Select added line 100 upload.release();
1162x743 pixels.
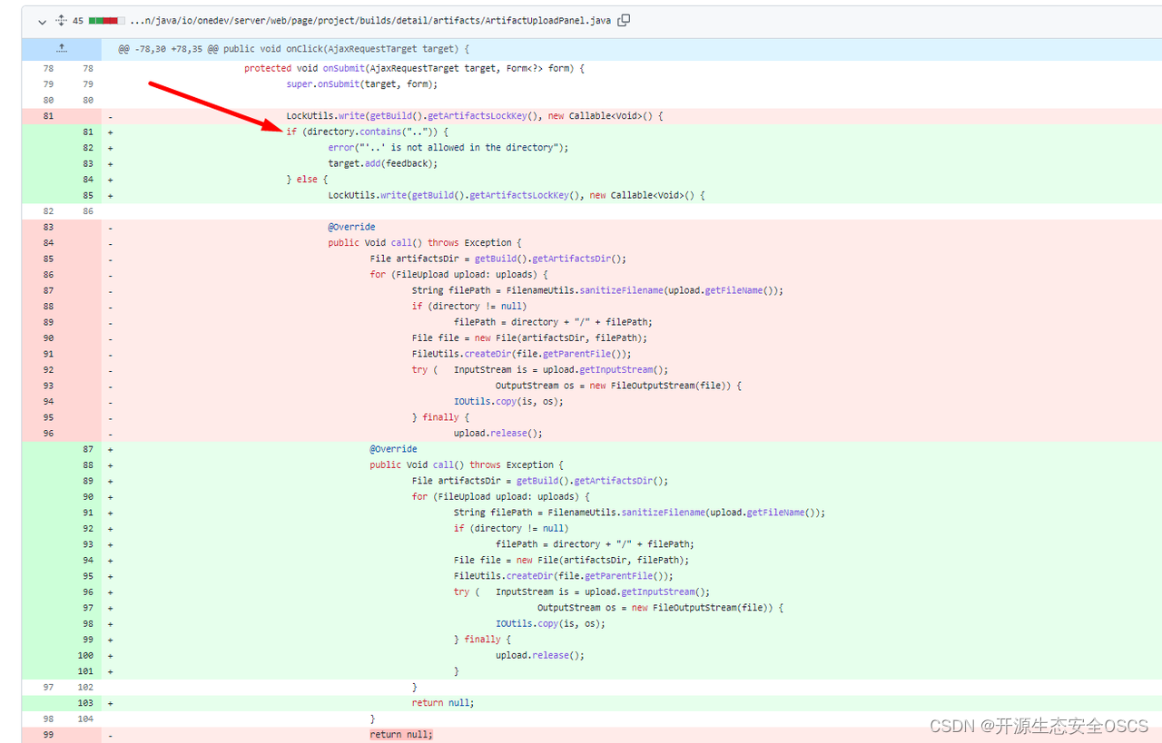point(540,656)
